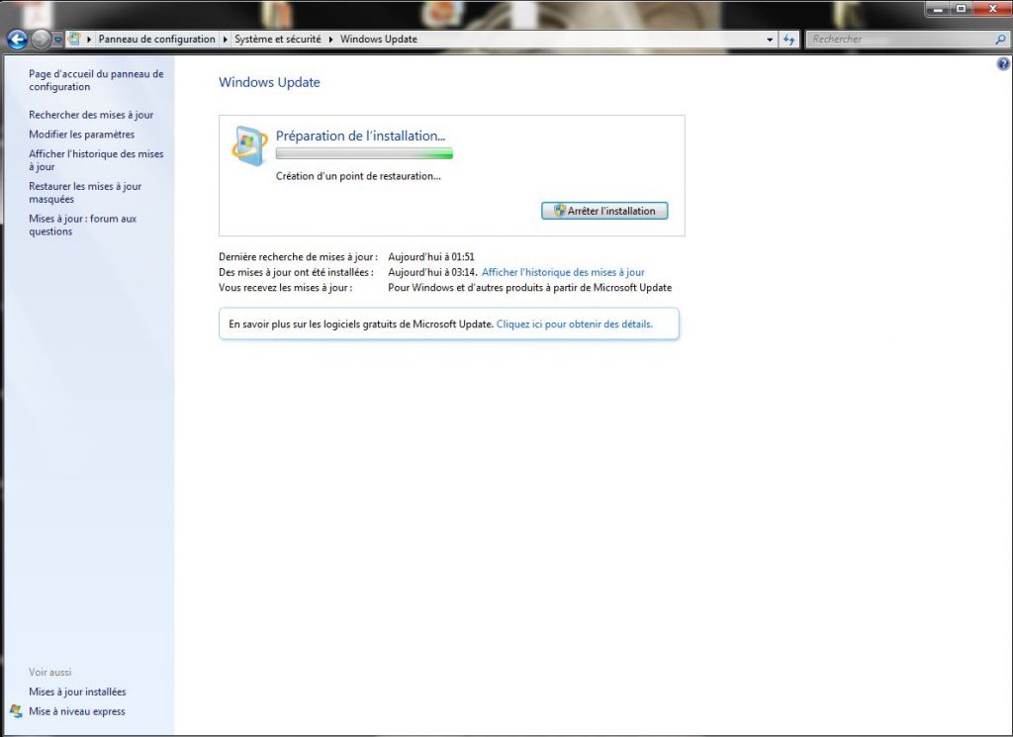
Task: Click the installation progress bar
Action: (364, 154)
